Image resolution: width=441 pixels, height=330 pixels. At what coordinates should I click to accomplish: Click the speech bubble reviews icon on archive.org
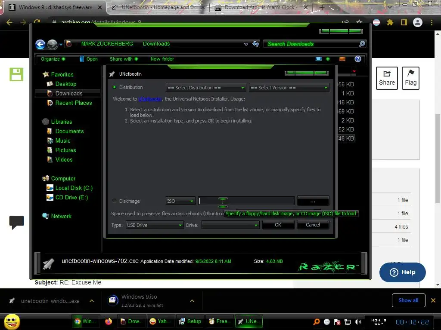point(17,223)
